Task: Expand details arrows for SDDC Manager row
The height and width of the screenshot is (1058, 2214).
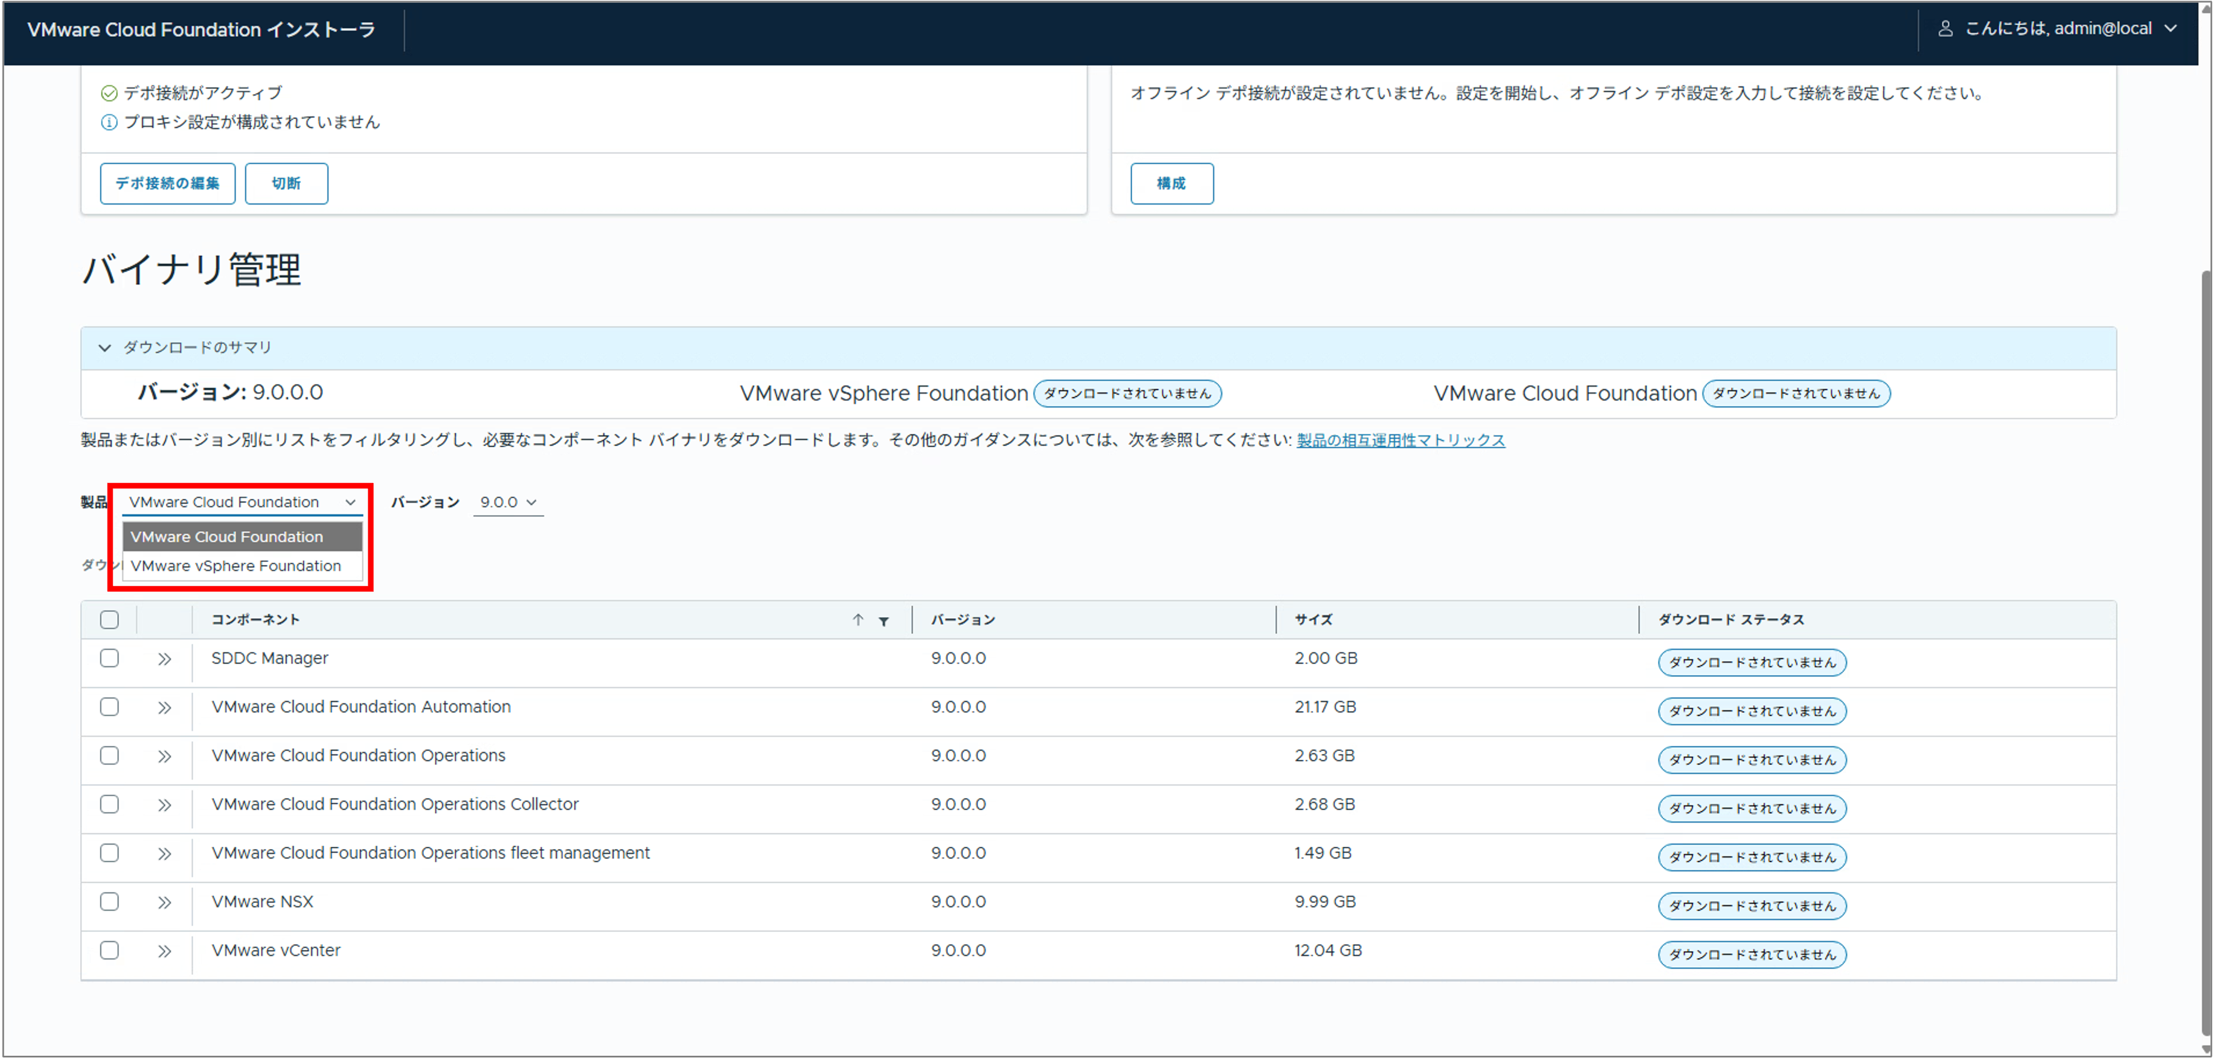Action: pos(164,659)
